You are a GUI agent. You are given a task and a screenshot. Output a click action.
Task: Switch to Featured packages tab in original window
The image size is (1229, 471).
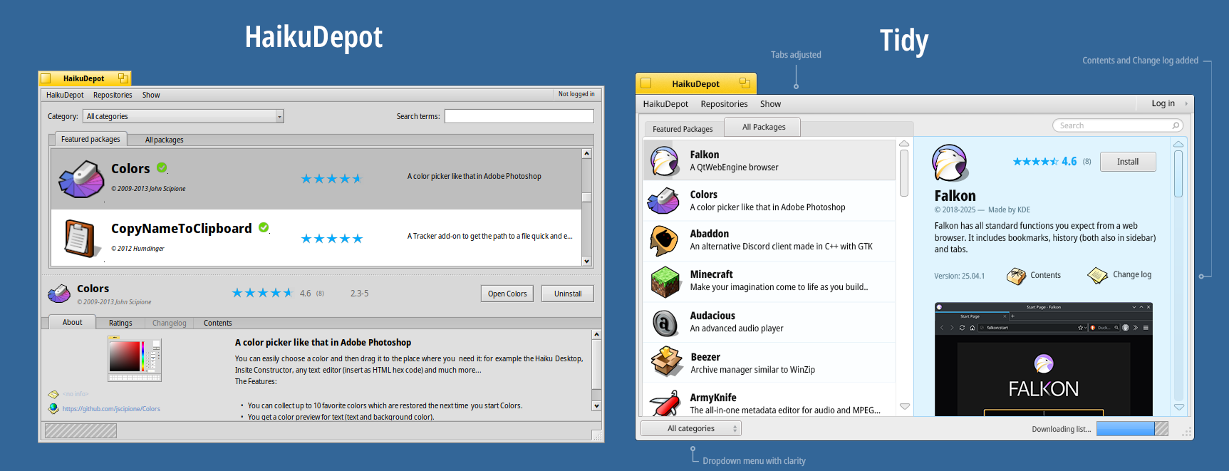click(x=90, y=139)
